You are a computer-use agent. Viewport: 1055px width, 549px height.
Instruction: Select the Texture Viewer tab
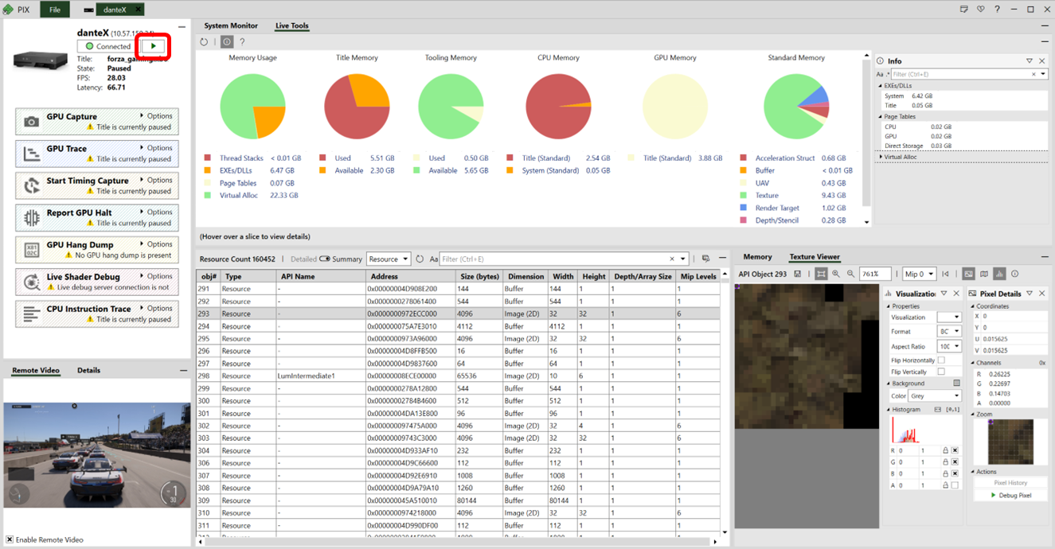[x=815, y=257]
